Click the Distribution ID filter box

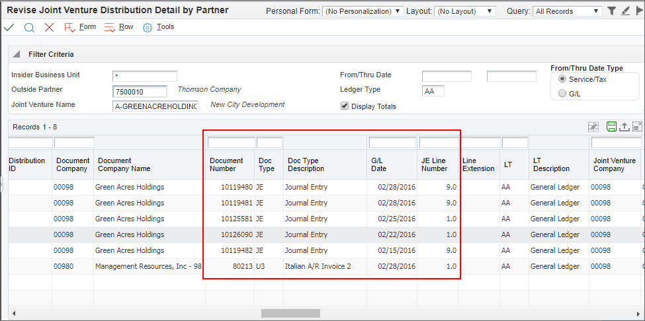pos(30,143)
